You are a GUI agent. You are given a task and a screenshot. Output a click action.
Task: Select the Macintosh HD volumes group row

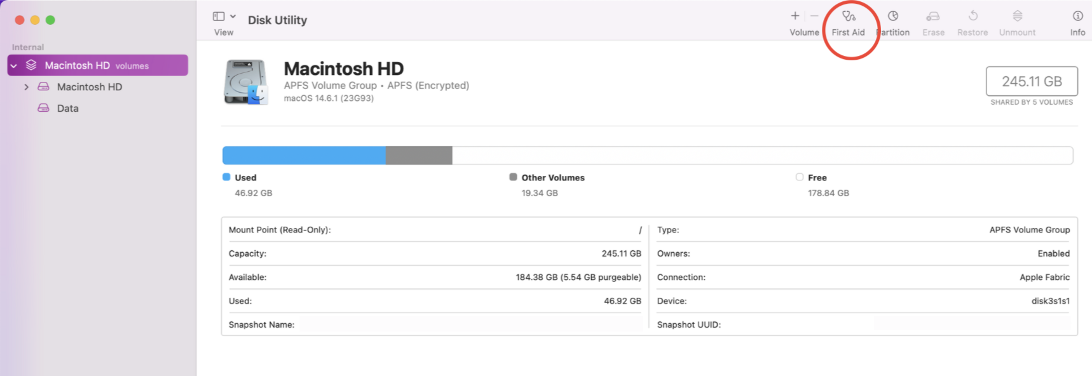click(98, 65)
